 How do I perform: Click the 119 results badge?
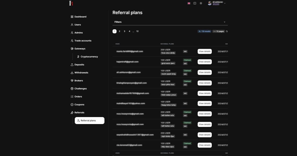coord(204,31)
